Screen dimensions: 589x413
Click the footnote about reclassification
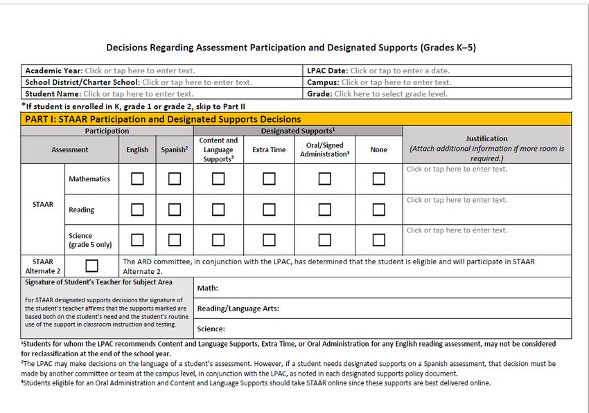(288, 349)
